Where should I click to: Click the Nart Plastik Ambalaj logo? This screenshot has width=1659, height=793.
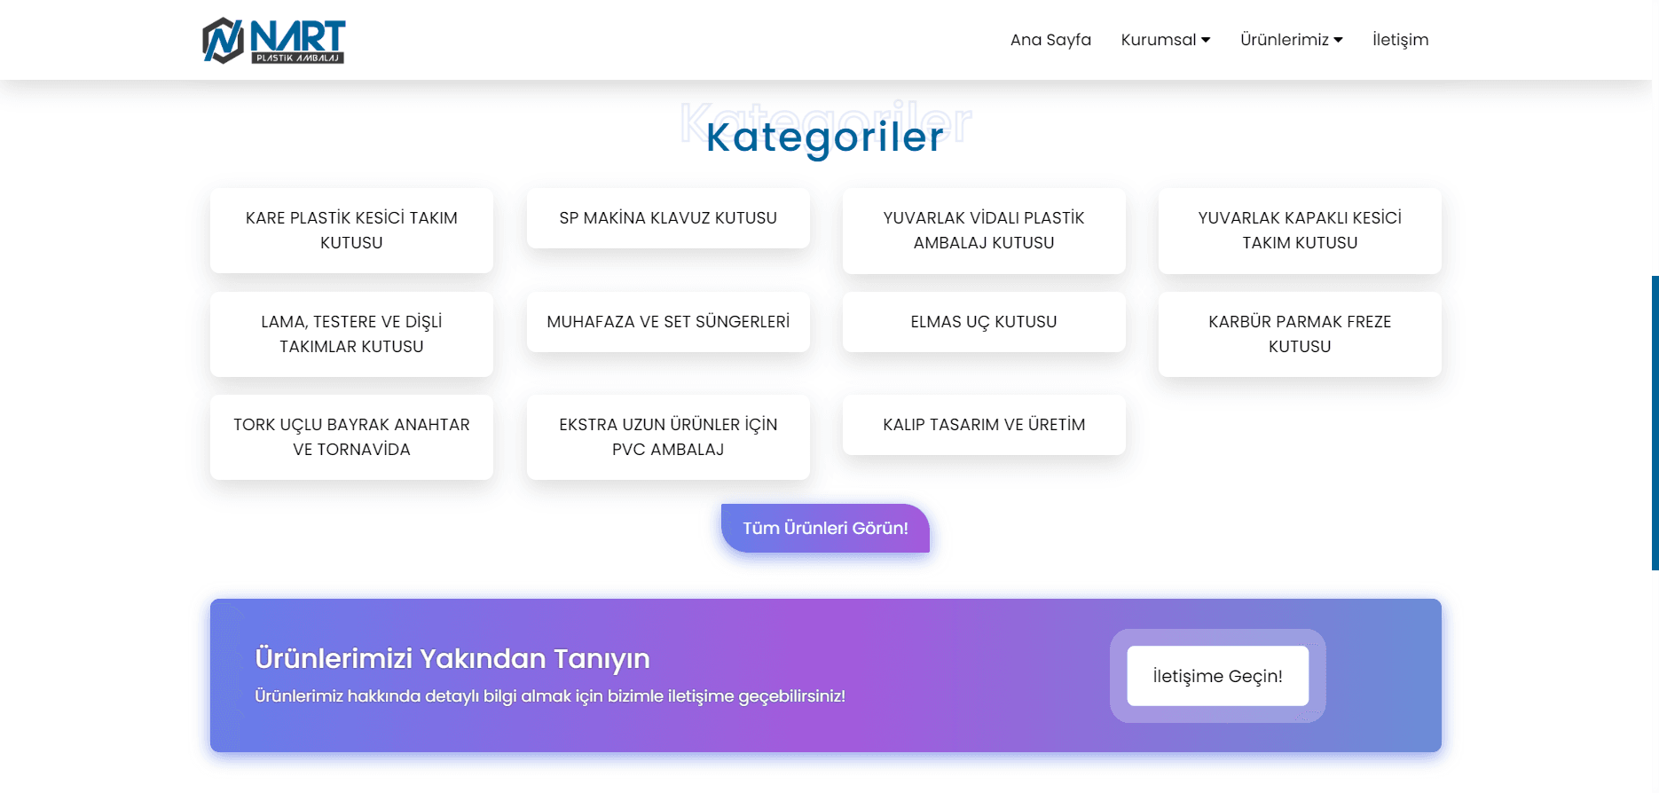(273, 41)
